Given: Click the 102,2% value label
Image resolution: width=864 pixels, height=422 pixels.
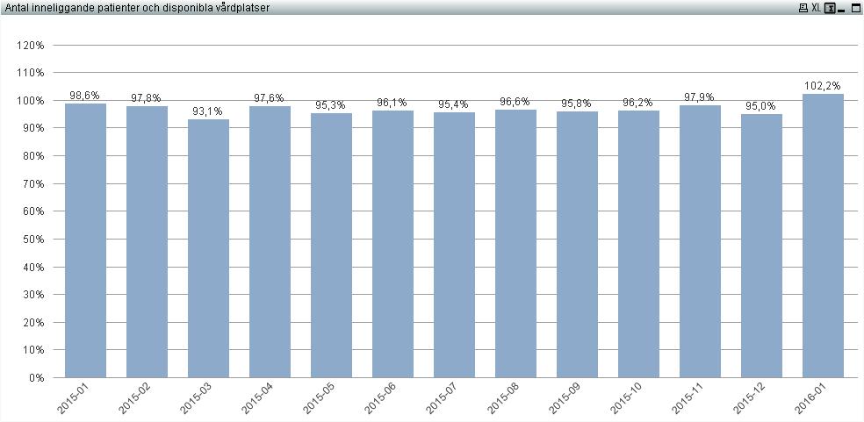Looking at the screenshot, I should pos(823,86).
